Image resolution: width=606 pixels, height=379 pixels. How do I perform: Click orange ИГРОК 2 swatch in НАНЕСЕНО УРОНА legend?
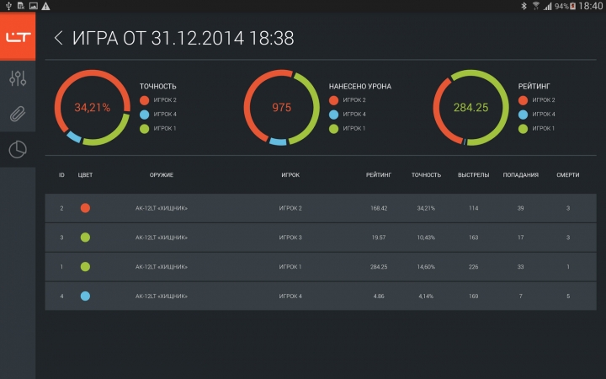333,100
